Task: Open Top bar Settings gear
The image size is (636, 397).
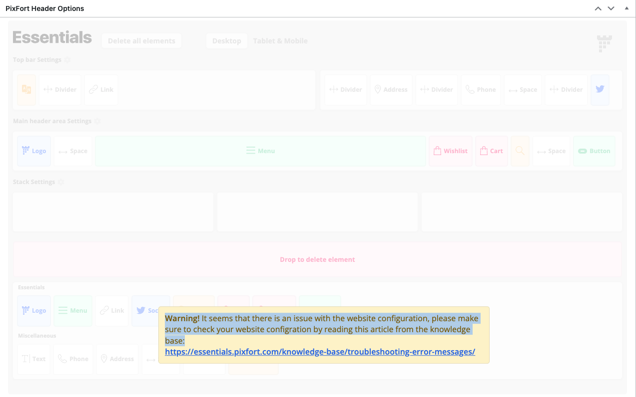Action: point(67,60)
